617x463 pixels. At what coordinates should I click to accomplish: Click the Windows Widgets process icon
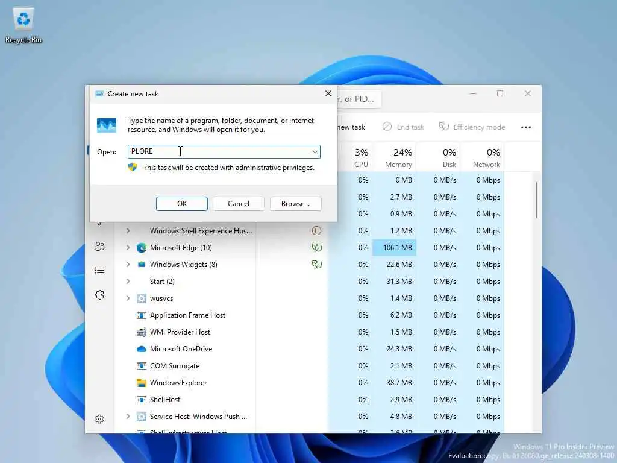141,265
